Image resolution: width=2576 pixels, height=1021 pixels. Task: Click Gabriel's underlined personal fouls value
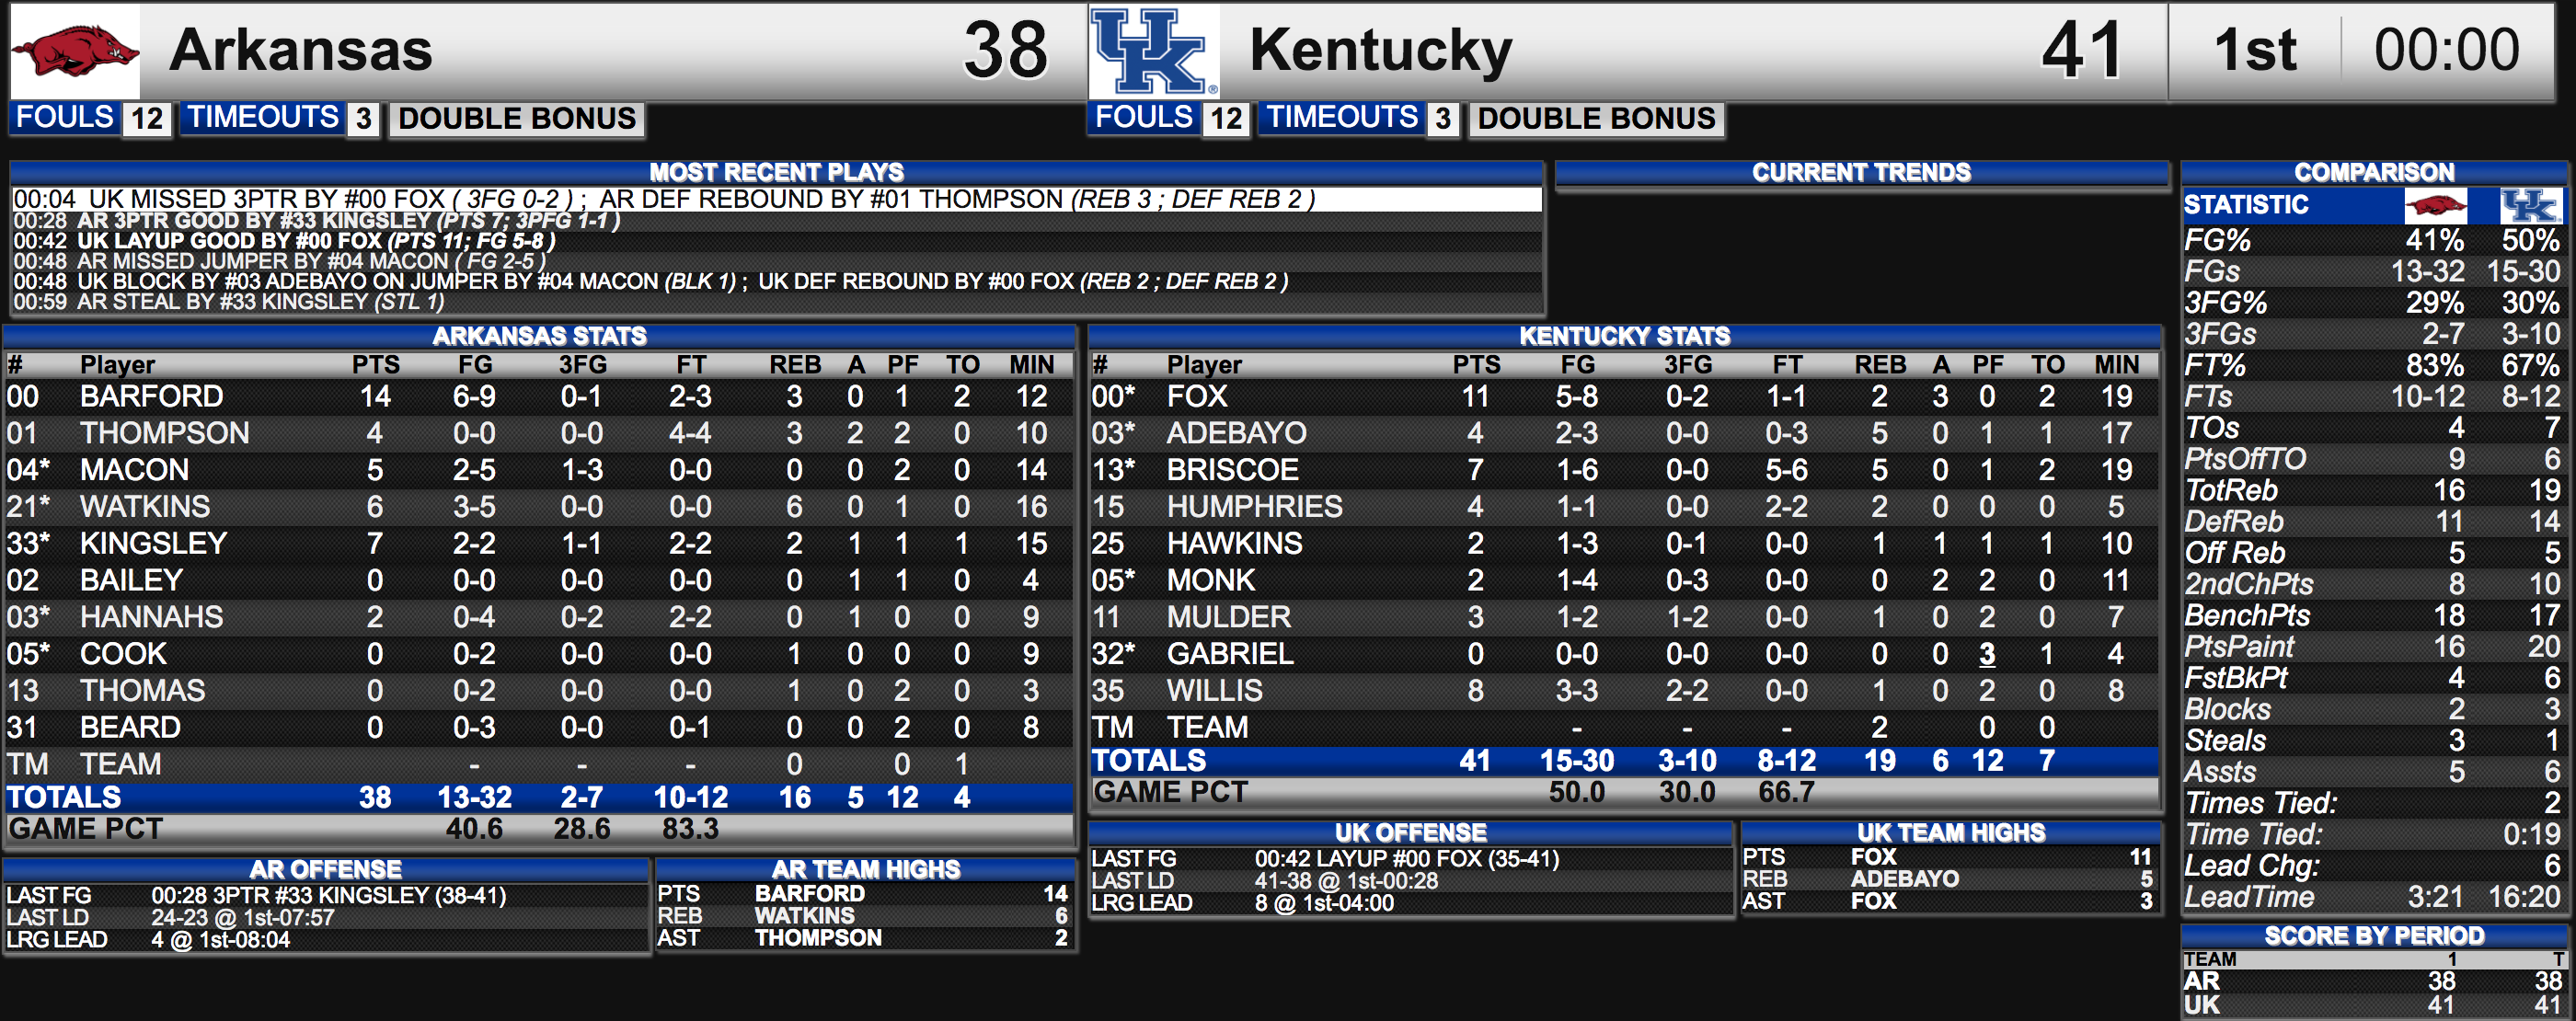coord(1987,654)
